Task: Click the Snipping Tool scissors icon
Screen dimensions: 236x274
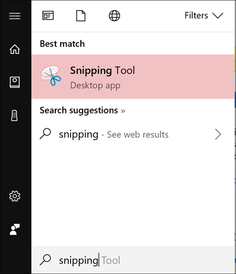Action: point(51,75)
